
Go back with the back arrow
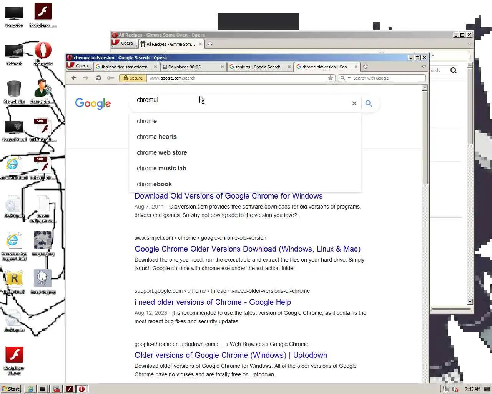(x=74, y=78)
